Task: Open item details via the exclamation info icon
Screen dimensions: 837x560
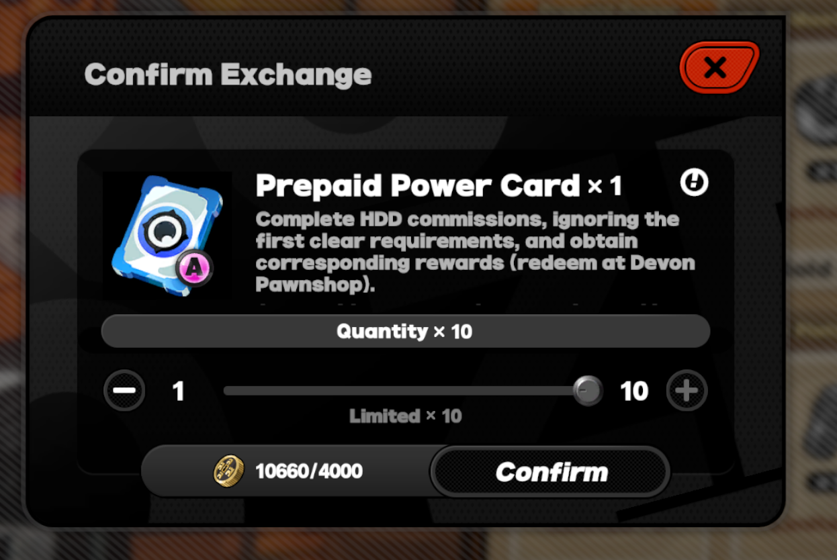Action: click(x=694, y=183)
